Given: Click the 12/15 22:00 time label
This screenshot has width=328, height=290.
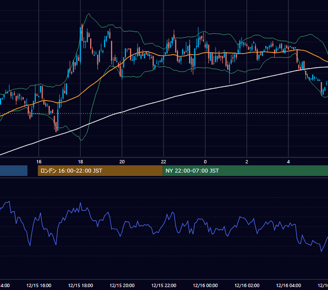Looking at the screenshot, I should click(164, 286).
